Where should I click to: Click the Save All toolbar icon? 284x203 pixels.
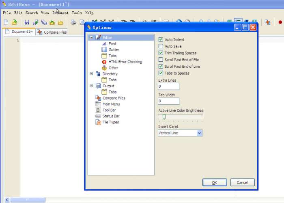[x=44, y=22]
